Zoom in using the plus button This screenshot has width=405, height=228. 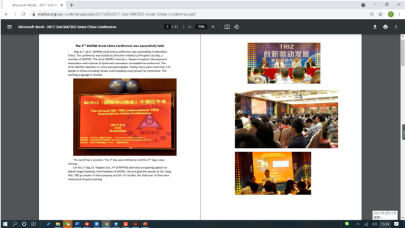tap(213, 27)
